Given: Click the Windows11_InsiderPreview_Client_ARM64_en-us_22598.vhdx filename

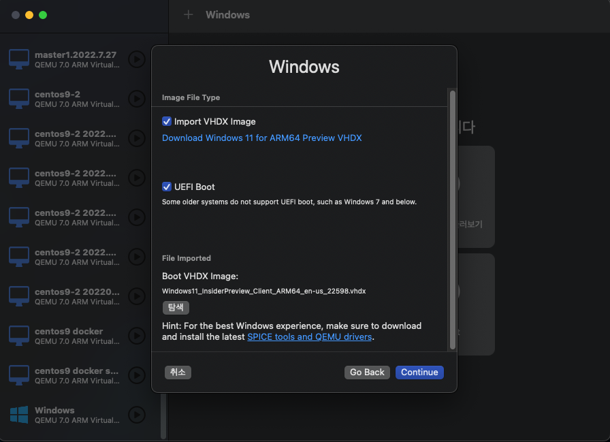Looking at the screenshot, I should pos(263,291).
